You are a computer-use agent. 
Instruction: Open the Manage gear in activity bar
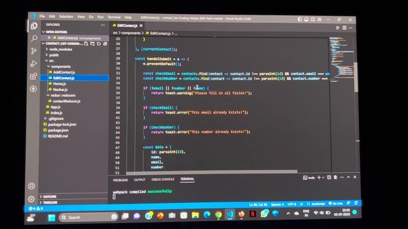pos(31,199)
